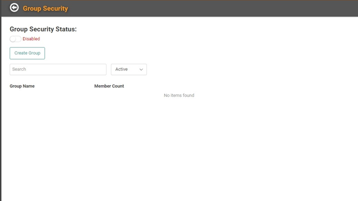
Task: Click the No items found message
Action: [179, 95]
